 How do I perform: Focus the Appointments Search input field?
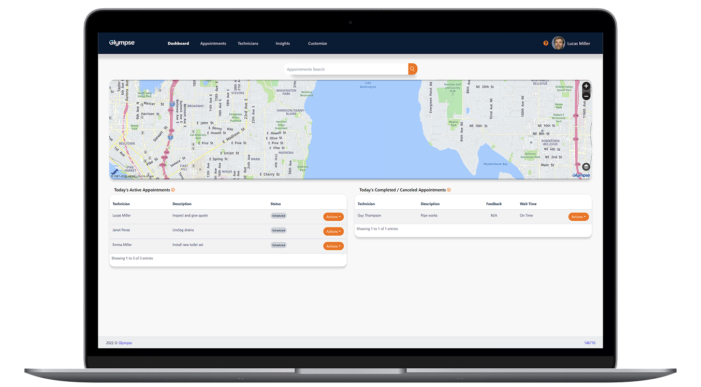click(346, 69)
